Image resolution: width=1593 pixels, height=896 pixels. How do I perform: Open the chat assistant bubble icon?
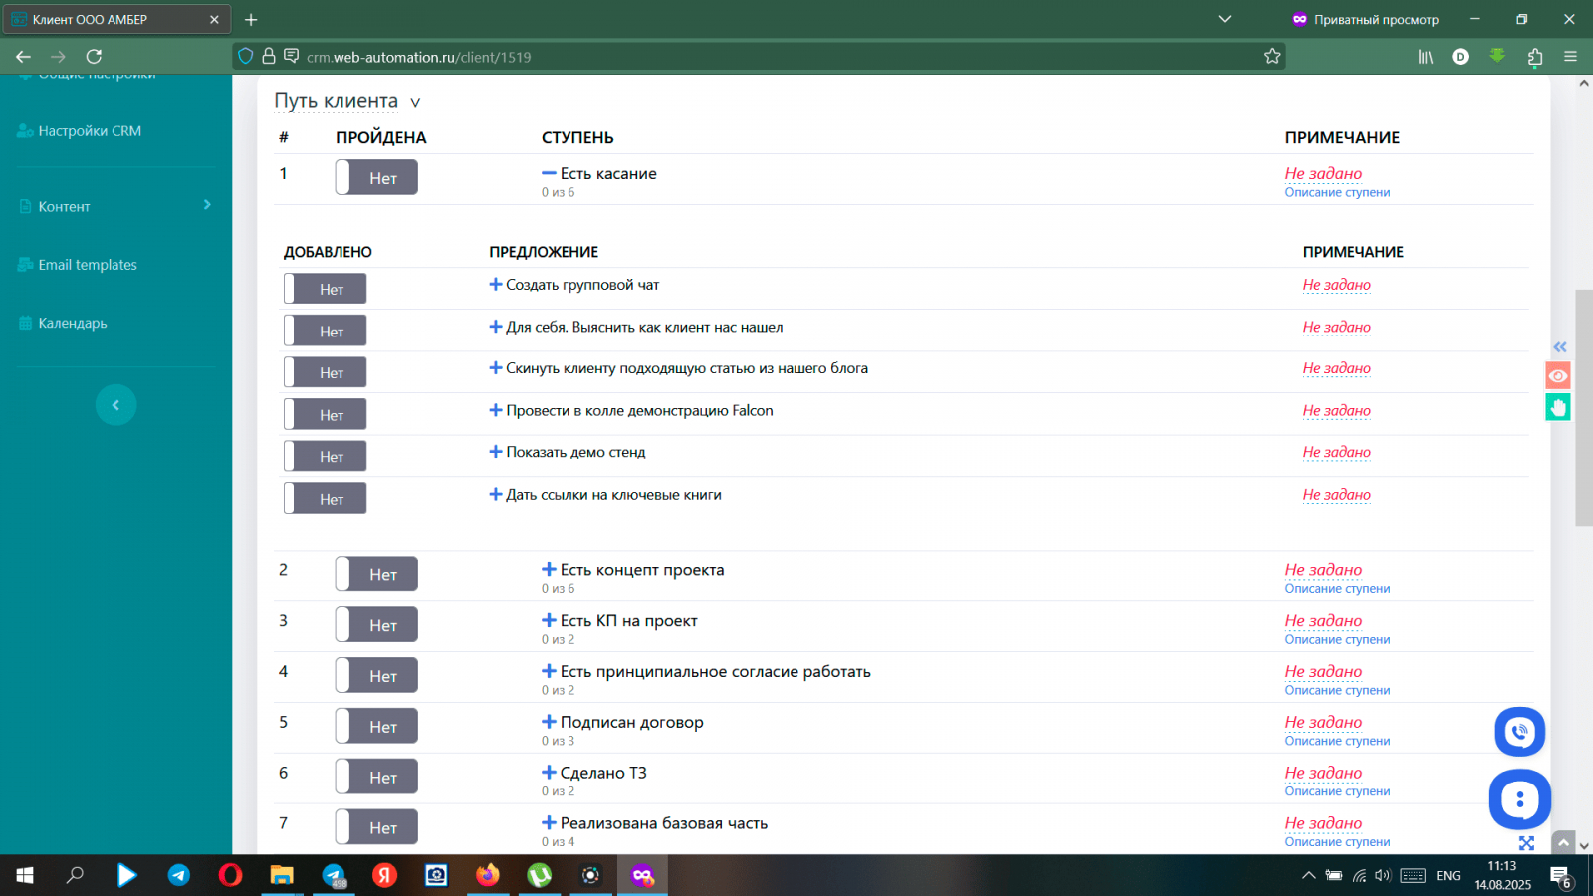pos(1519,799)
